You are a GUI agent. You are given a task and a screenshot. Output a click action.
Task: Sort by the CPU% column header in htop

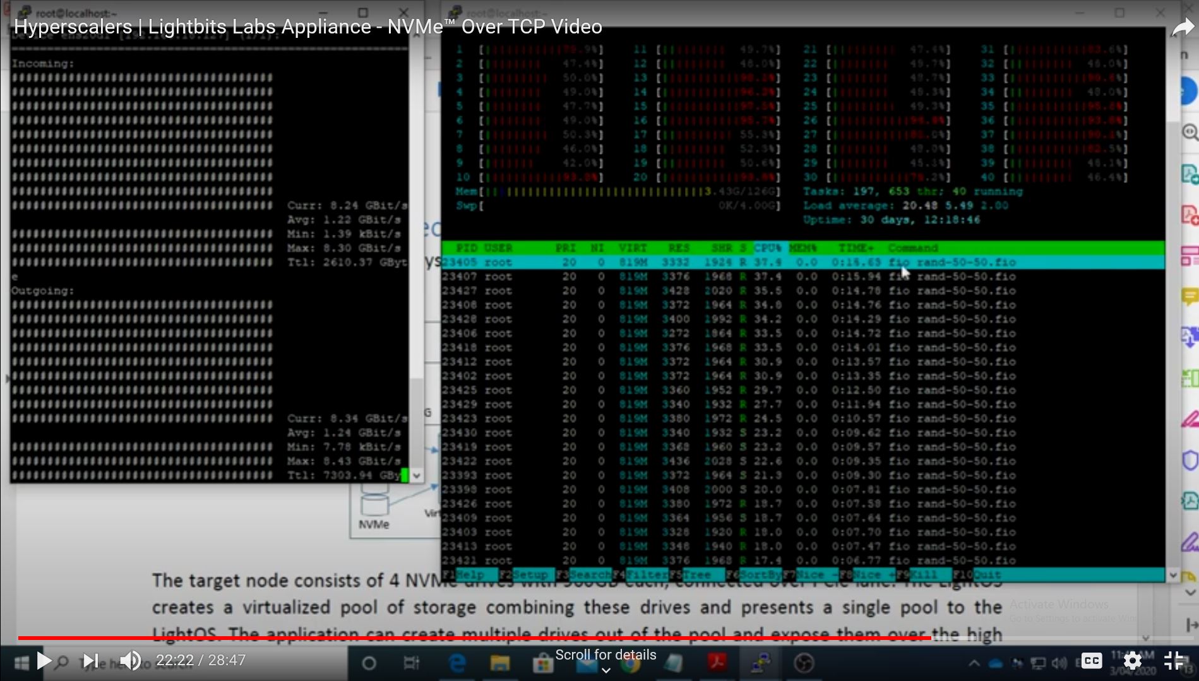pos(768,248)
